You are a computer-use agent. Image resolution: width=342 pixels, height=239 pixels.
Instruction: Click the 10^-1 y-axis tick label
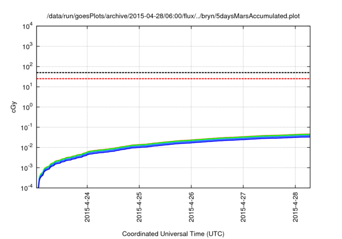(x=27, y=127)
